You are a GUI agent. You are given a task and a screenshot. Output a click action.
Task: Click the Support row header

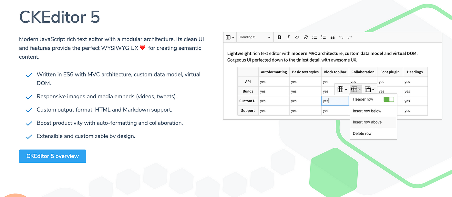pyautogui.click(x=248, y=111)
